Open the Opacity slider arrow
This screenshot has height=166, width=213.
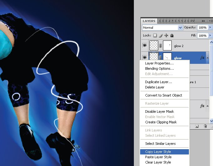click(210, 27)
